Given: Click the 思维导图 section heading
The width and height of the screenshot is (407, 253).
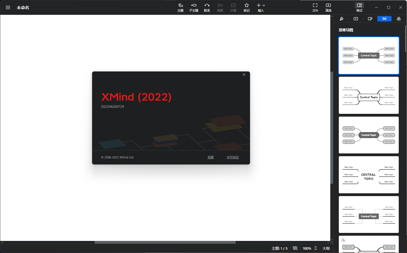Looking at the screenshot, I should coord(346,30).
